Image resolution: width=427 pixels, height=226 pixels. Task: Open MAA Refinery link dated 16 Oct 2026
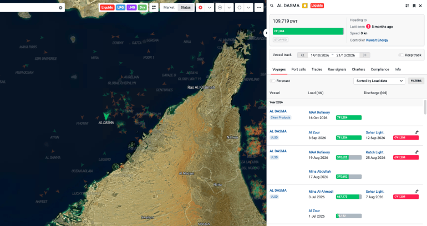click(x=319, y=112)
